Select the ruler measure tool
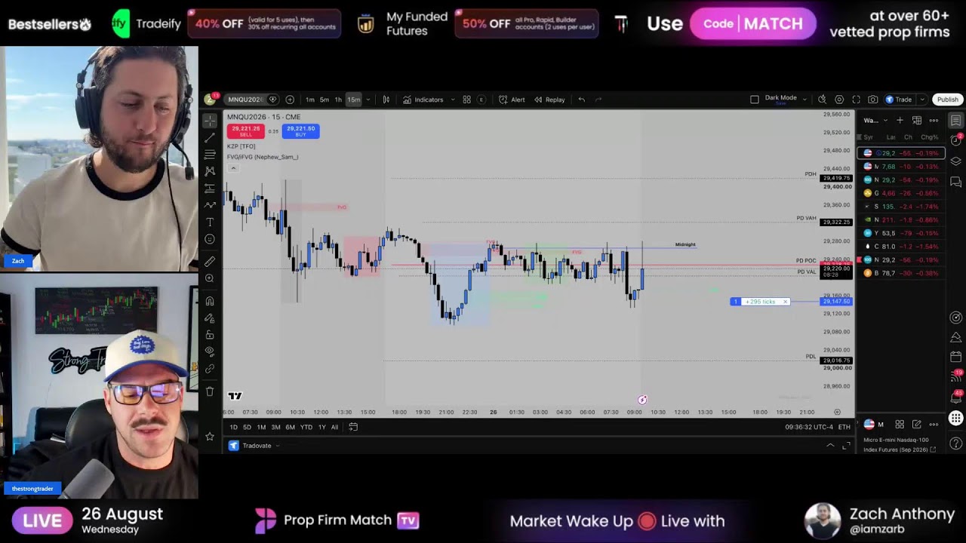Viewport: 966px width, 543px height. coord(210,262)
